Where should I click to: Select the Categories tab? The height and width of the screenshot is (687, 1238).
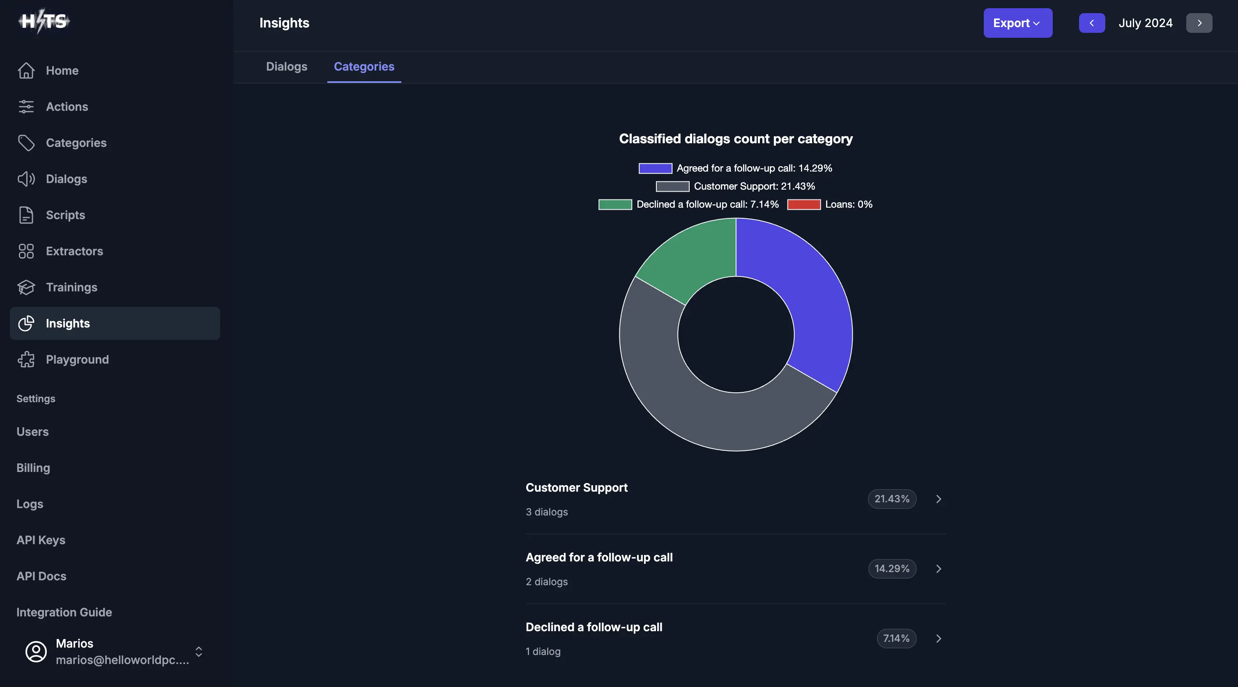[x=364, y=67]
